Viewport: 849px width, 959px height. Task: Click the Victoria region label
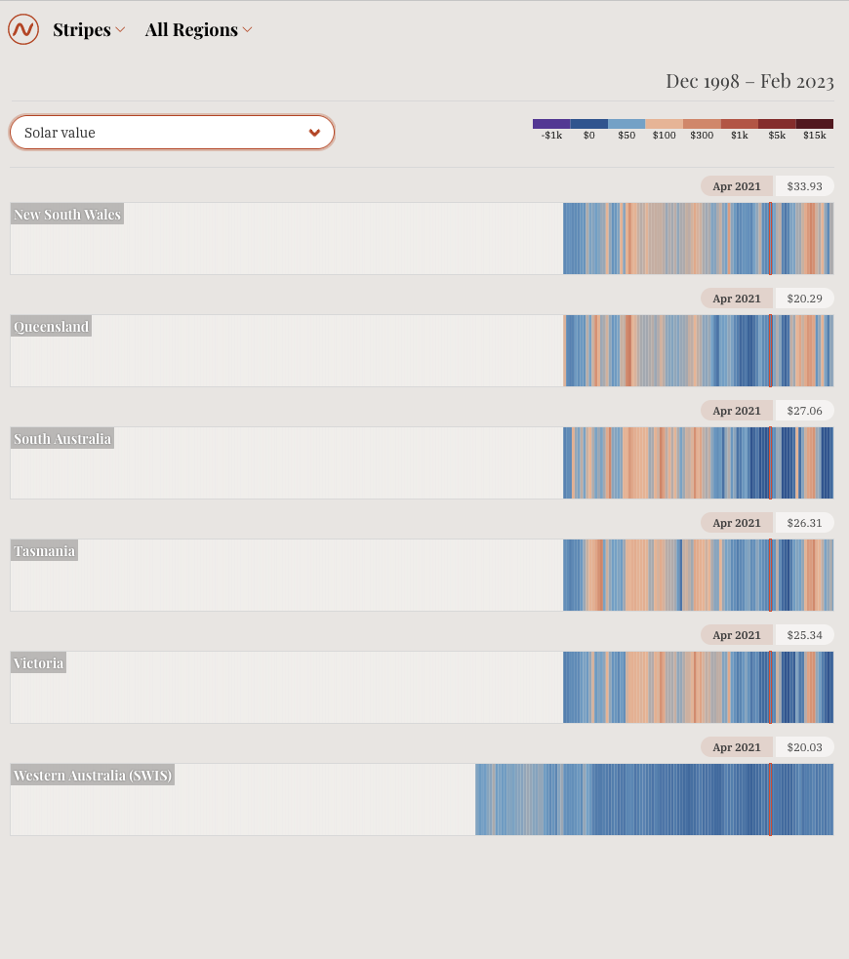click(38, 662)
